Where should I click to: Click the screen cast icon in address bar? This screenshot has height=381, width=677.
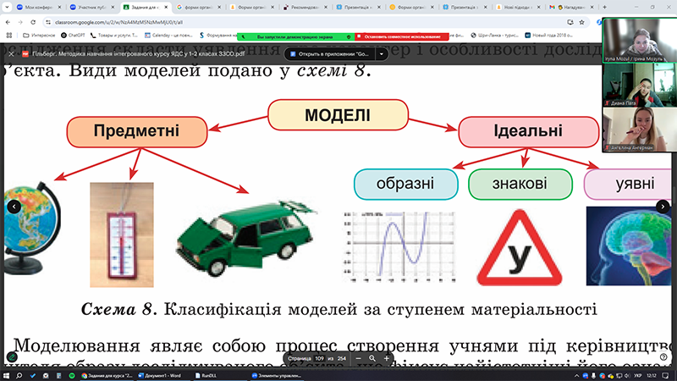coord(570,22)
